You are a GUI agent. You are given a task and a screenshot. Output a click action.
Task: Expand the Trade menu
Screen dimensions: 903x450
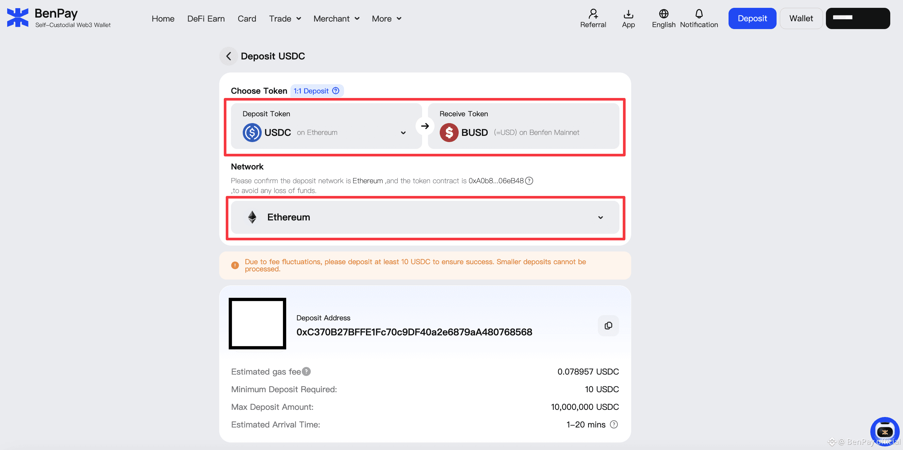(285, 19)
